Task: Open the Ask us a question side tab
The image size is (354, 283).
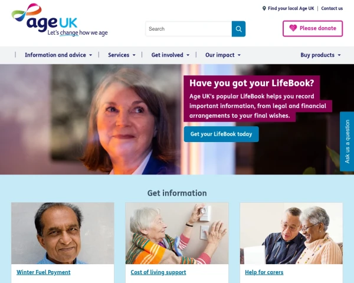Action: [347, 141]
